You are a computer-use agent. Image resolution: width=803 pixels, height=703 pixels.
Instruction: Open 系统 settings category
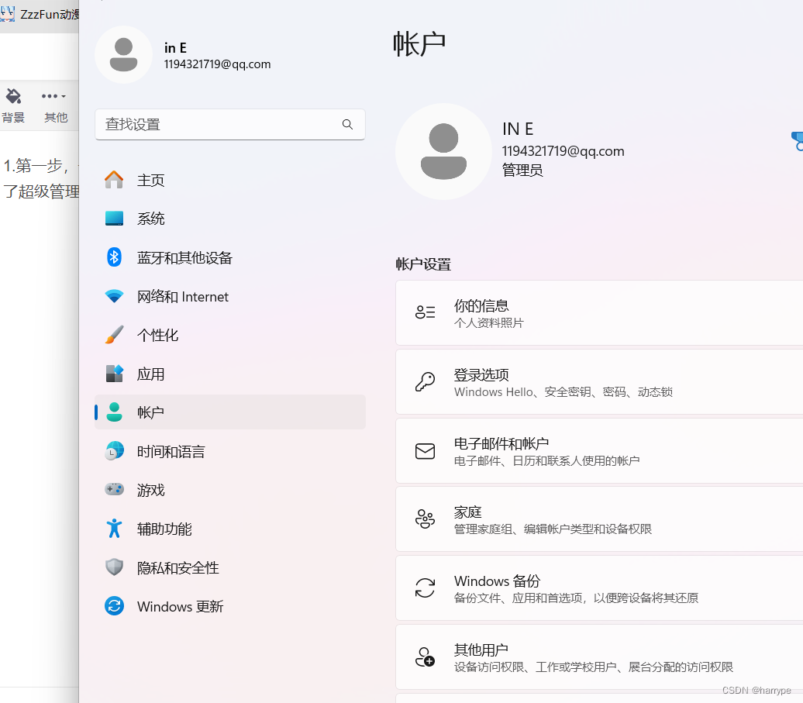[230, 219]
